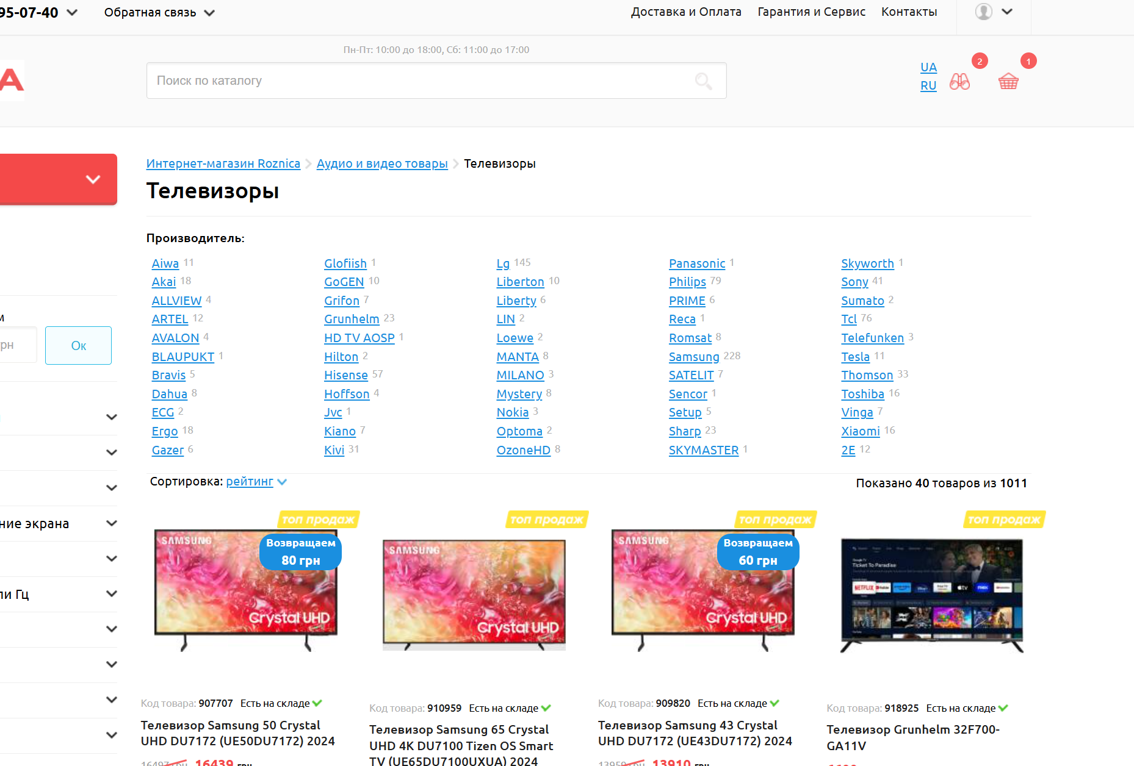Filter televisions by Panasonic brand
This screenshot has height=766, width=1134.
point(697,263)
